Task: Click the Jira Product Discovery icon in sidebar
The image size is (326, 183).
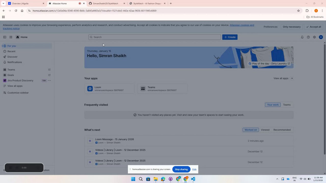Action: pyautogui.click(x=5, y=81)
